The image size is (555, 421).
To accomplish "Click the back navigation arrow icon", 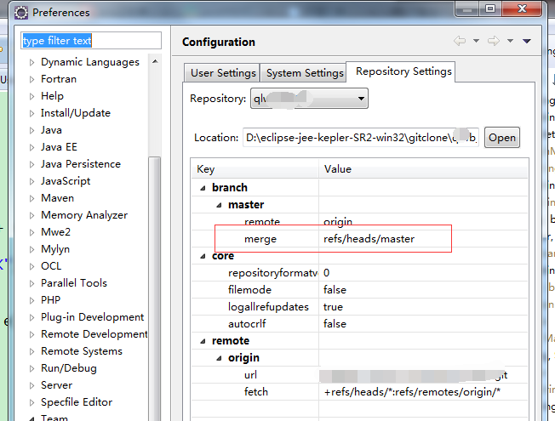I will pyautogui.click(x=460, y=41).
